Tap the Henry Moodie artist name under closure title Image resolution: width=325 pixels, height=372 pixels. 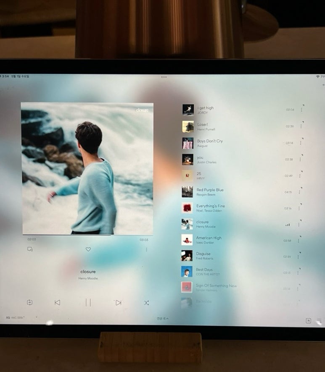coord(88,278)
